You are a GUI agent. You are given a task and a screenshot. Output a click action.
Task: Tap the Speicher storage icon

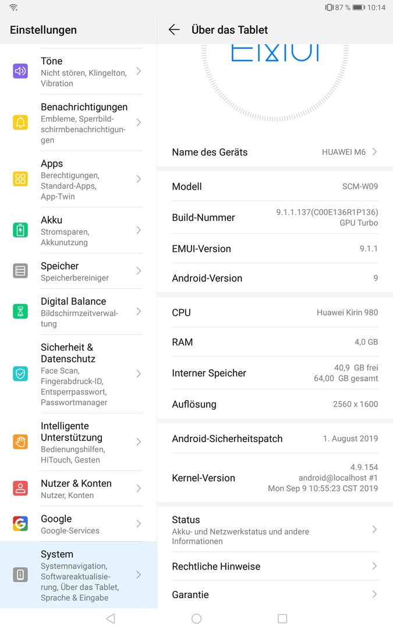20,271
